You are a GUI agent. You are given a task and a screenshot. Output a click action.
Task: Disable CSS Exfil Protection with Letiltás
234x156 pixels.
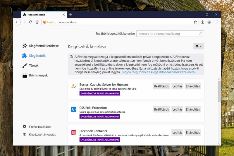click(x=177, y=109)
